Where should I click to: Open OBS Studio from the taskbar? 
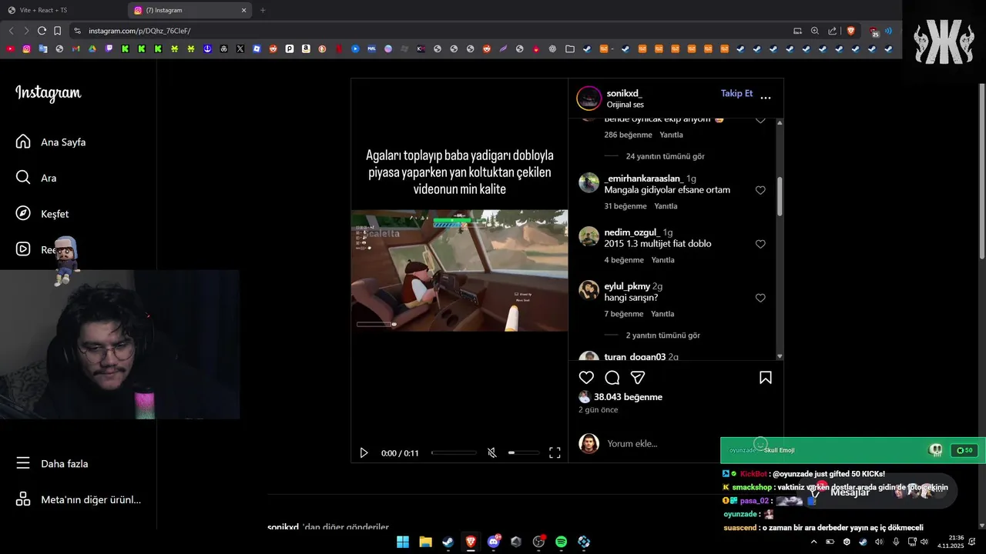(538, 542)
